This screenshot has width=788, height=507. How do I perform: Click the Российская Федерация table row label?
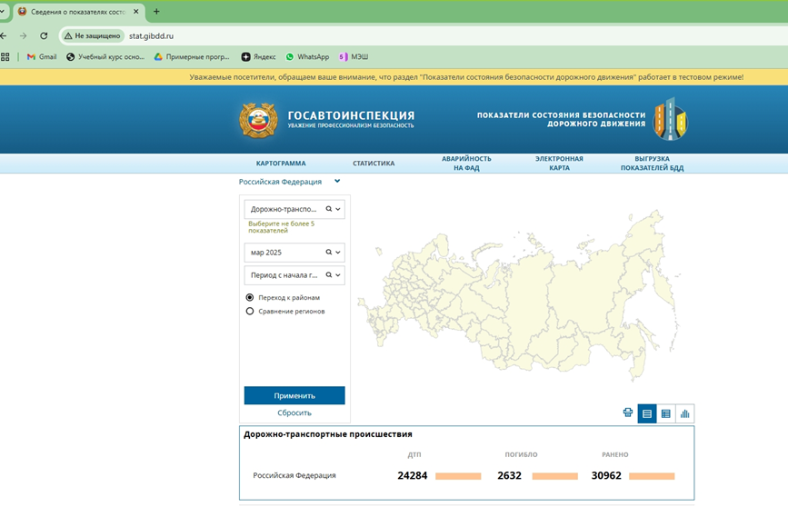click(x=294, y=475)
